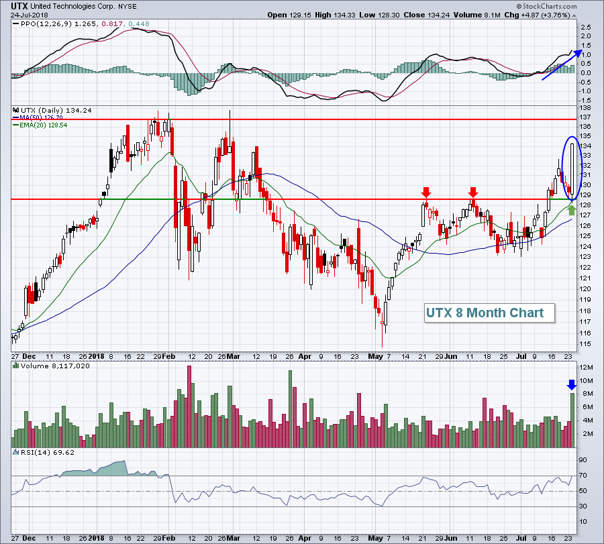Click the 2M volume axis label

tap(588, 434)
